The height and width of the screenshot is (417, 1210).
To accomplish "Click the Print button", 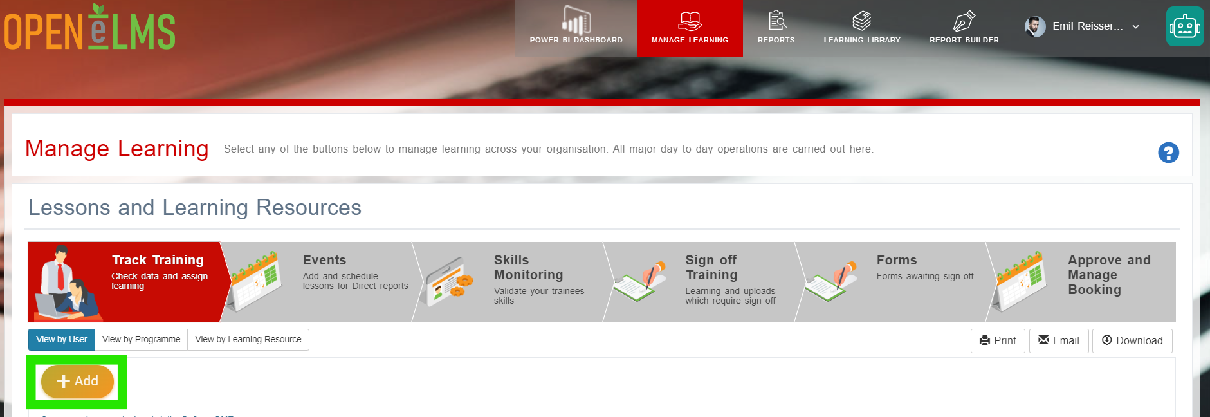I will point(998,341).
